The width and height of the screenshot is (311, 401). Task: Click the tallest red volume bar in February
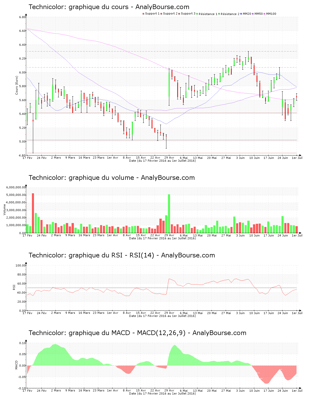click(x=33, y=213)
